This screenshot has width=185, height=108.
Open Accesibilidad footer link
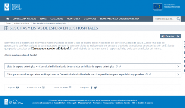tap(59, 103)
